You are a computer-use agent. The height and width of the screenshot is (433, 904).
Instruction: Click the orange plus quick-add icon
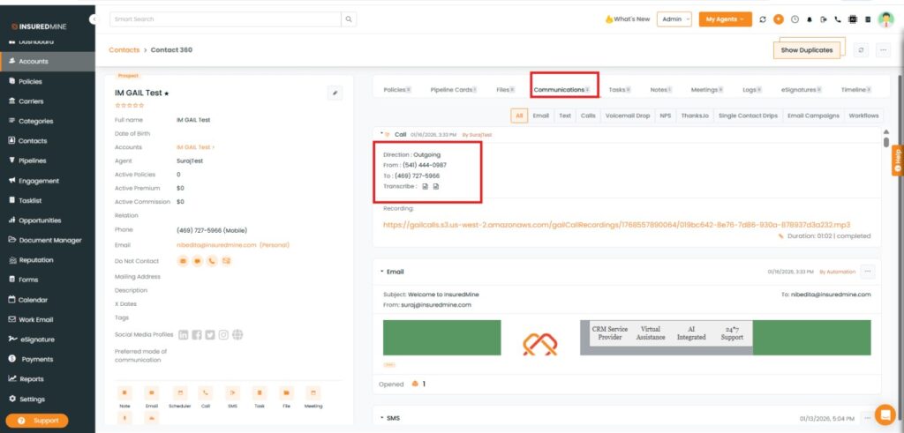coord(778,19)
